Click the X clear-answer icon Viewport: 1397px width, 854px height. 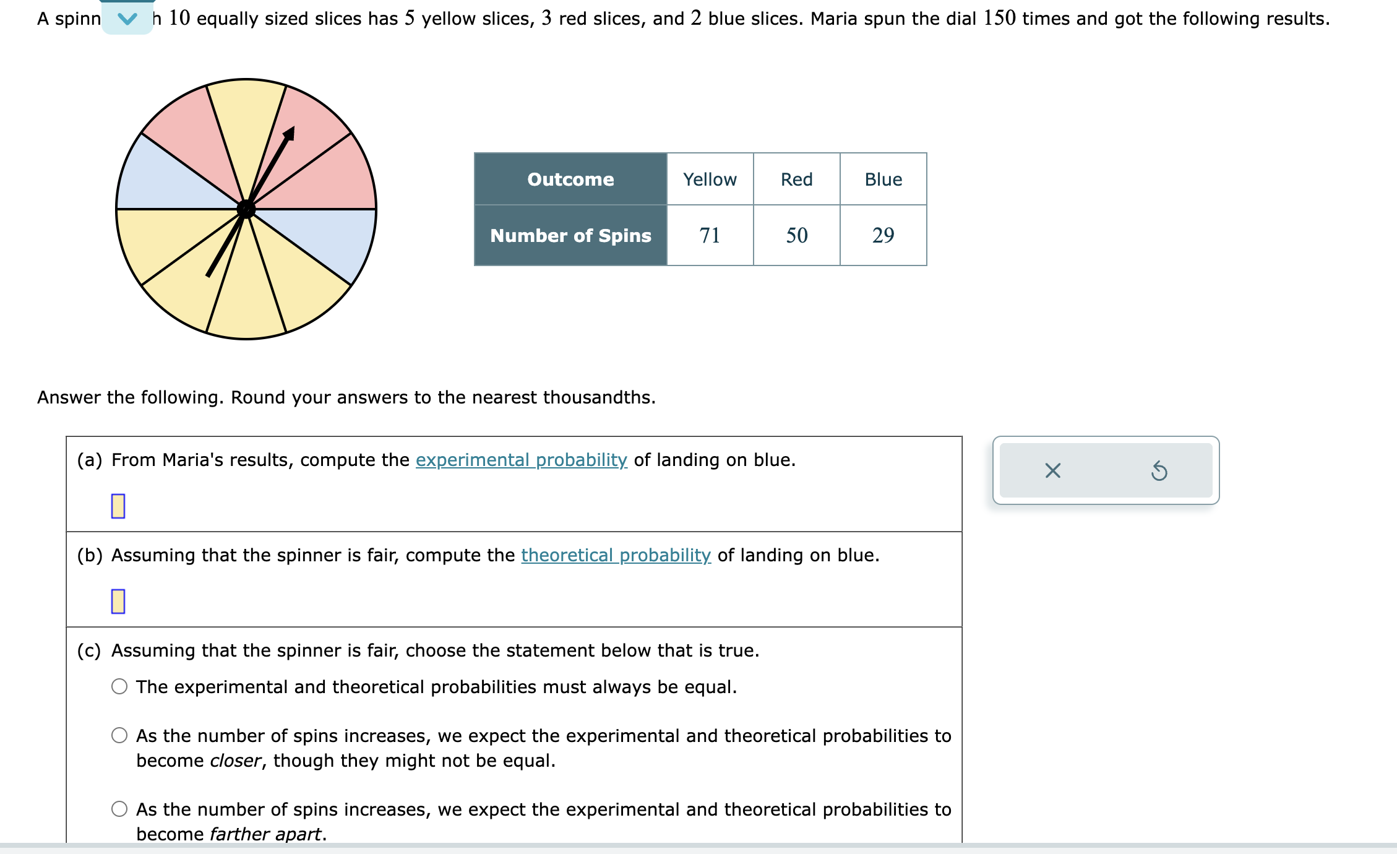[x=1053, y=471]
